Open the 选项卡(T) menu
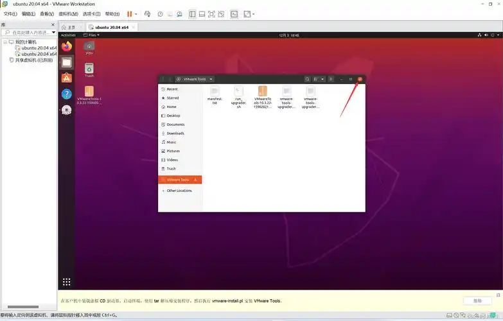This screenshot has height=321, width=503. (91, 13)
